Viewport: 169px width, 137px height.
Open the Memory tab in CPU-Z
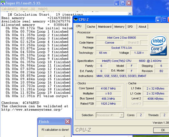click(119, 27)
